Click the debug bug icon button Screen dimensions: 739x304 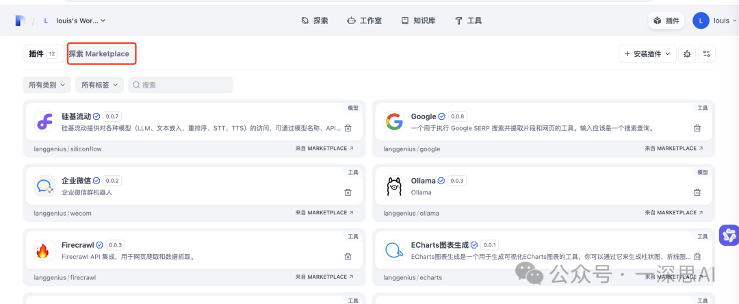tap(687, 53)
